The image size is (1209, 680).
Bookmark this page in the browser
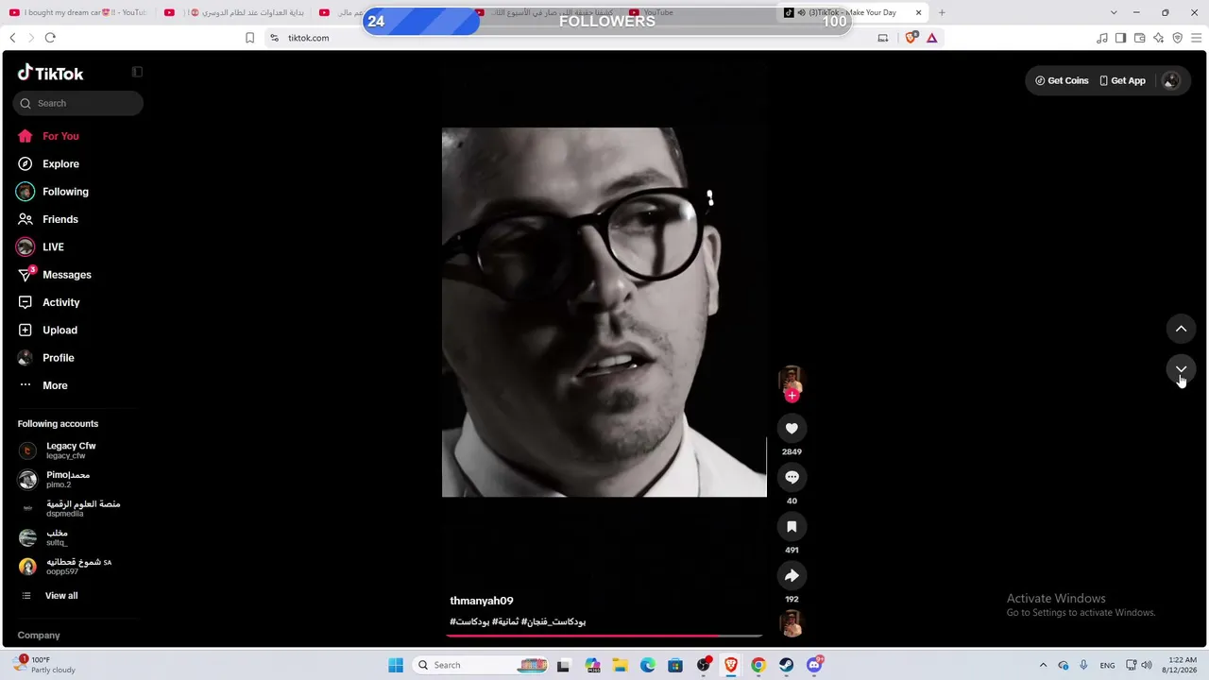pyautogui.click(x=249, y=38)
